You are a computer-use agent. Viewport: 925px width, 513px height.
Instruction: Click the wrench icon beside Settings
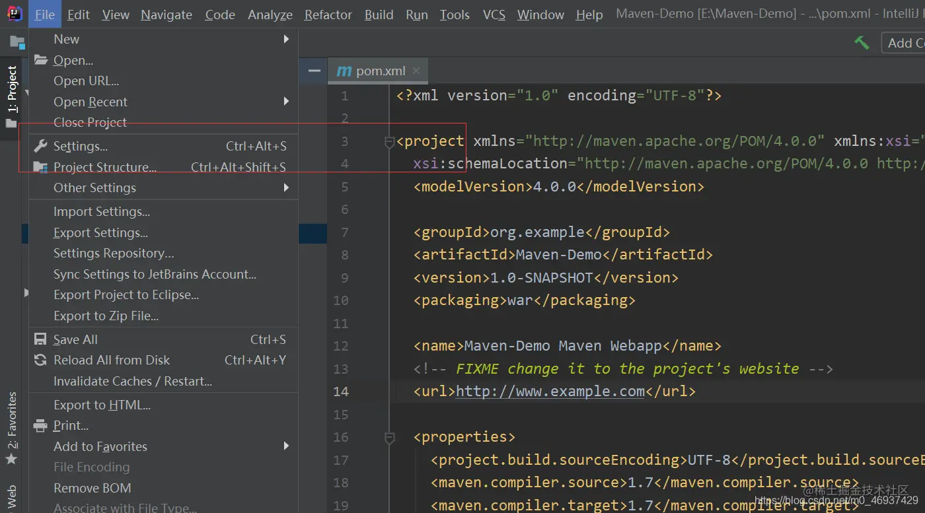[41, 146]
